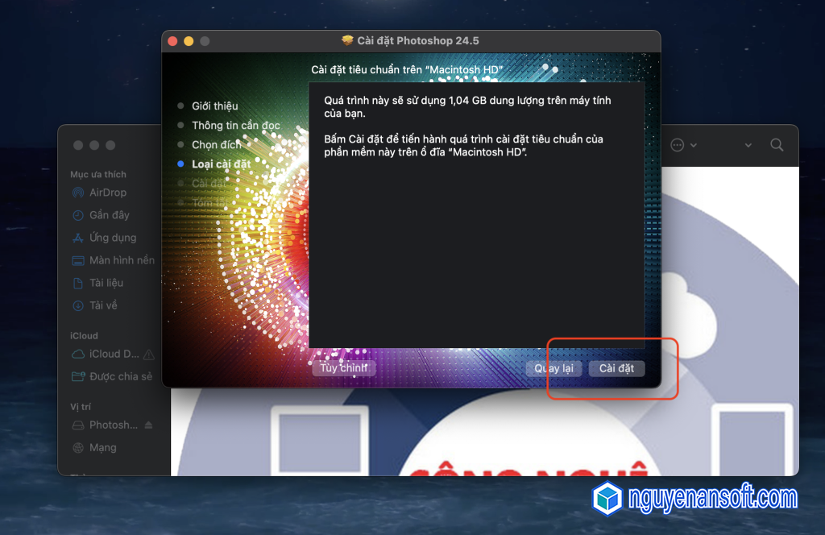825x535 pixels.
Task: Open AirDrop in Finder sidebar
Action: pos(108,193)
